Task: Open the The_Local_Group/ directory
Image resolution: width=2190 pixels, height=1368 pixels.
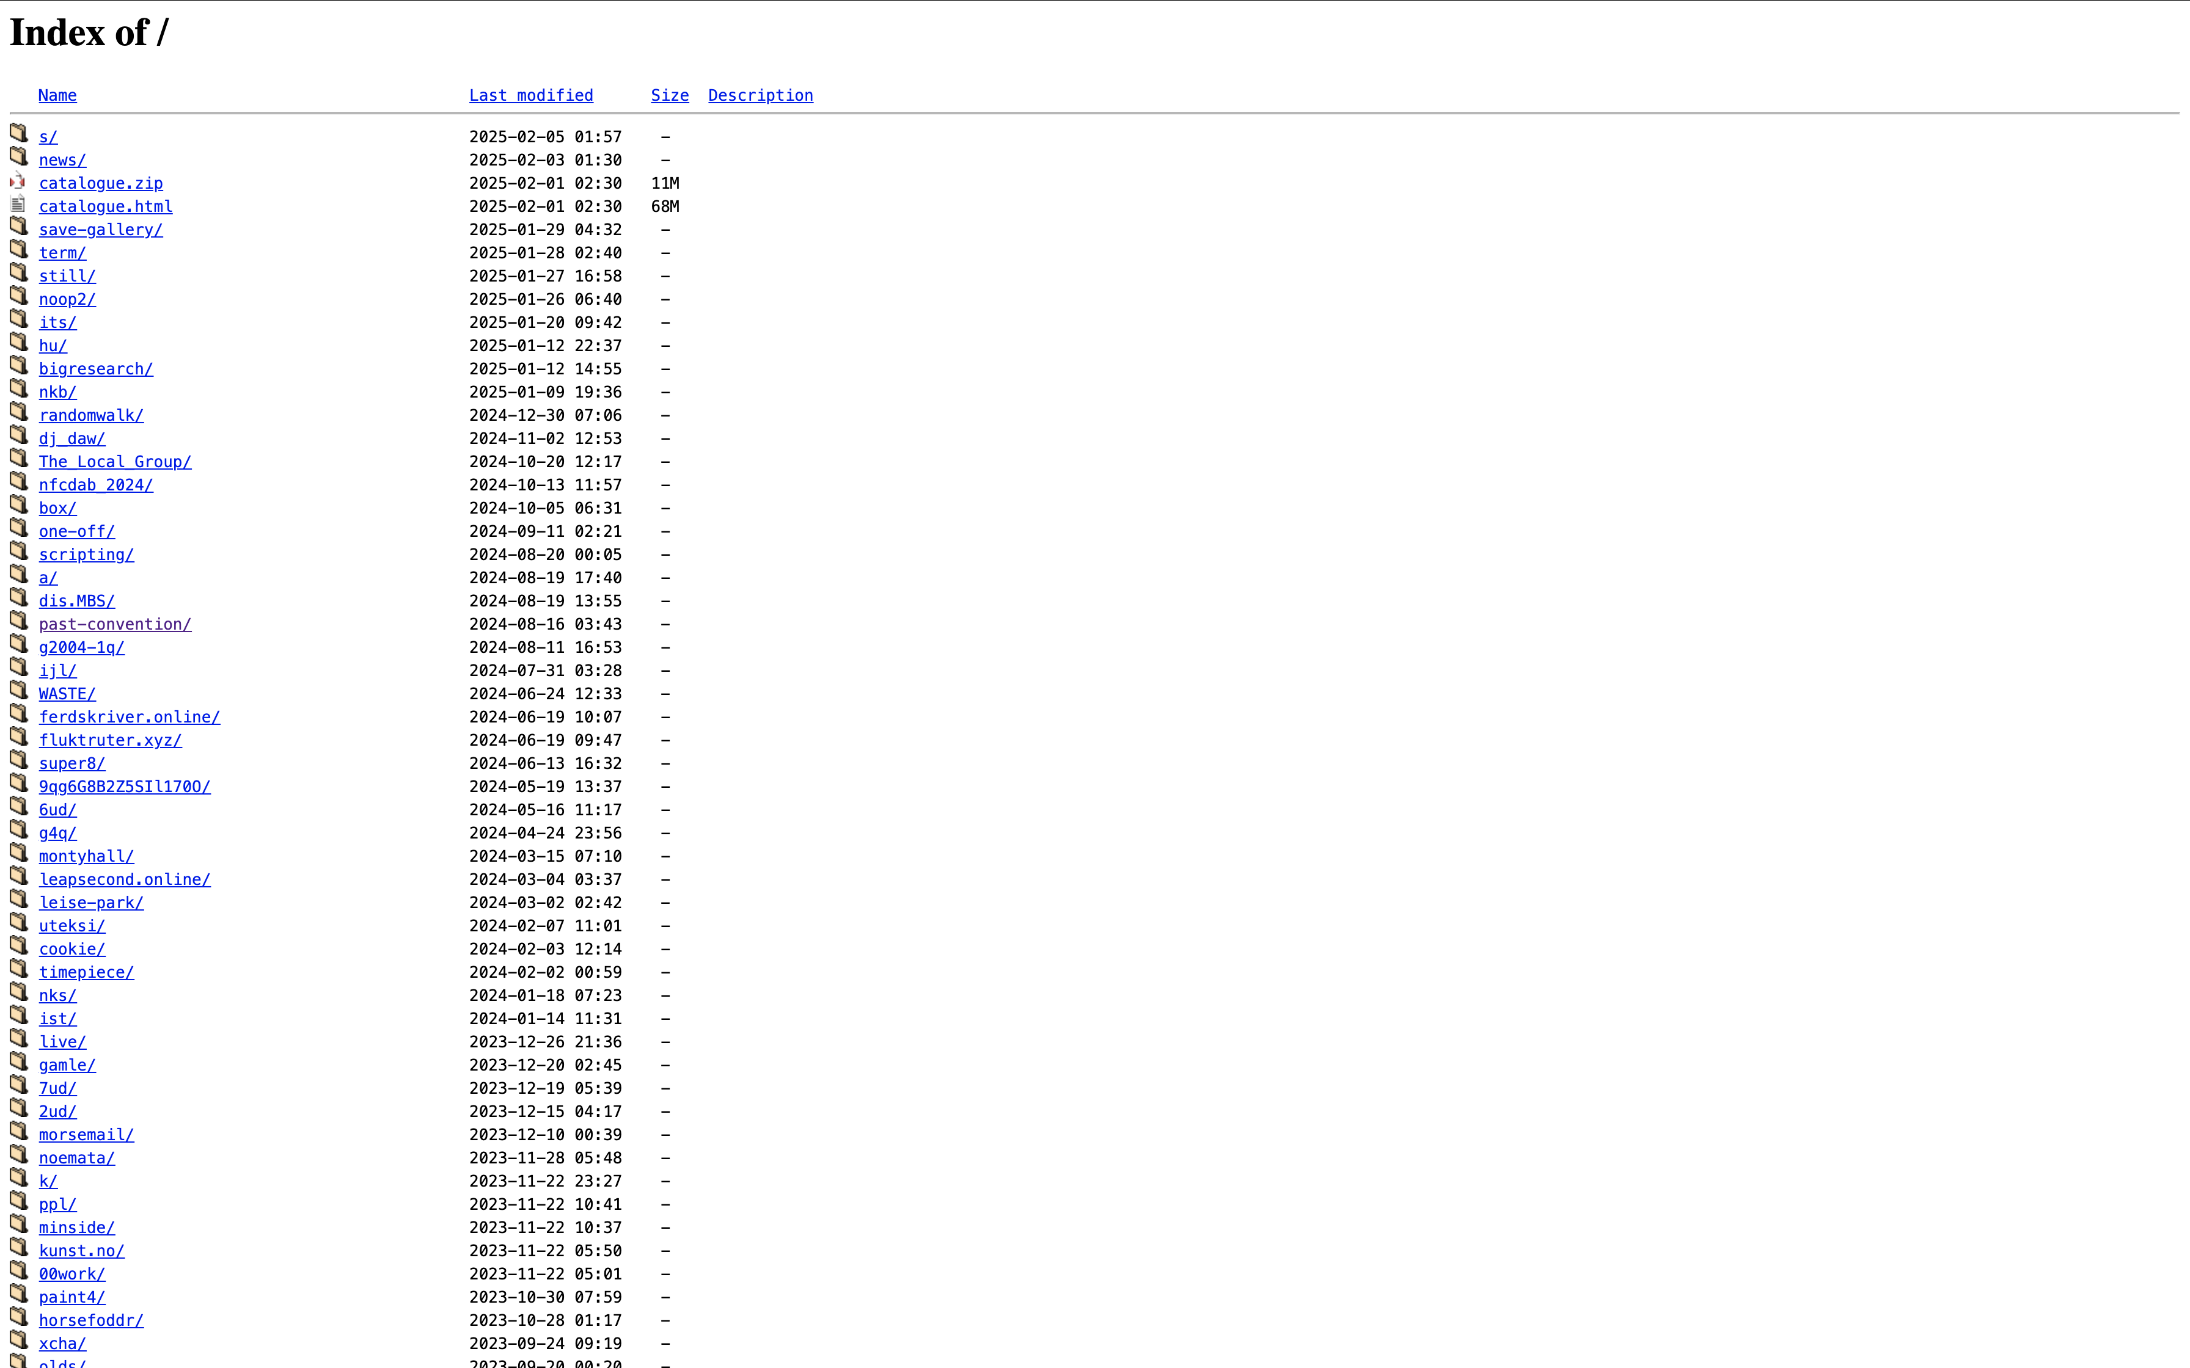Action: pos(115,462)
